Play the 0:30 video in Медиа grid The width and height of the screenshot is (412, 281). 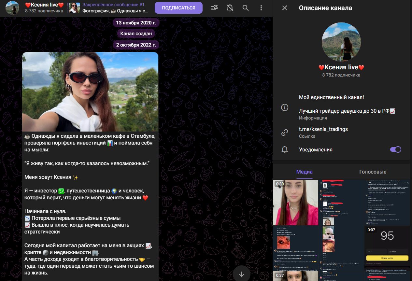(295, 202)
